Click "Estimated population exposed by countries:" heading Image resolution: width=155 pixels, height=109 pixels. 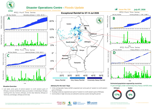pos(126,84)
